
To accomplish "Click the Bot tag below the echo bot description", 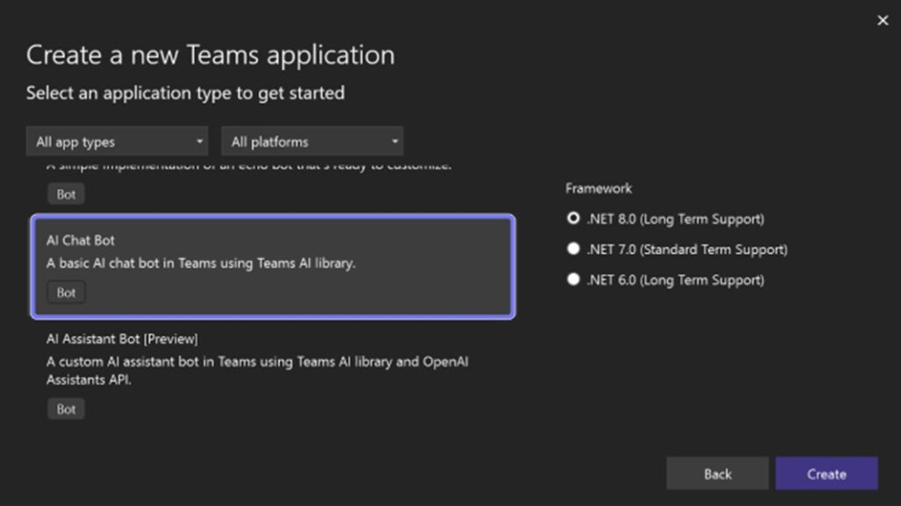I will 65,193.
